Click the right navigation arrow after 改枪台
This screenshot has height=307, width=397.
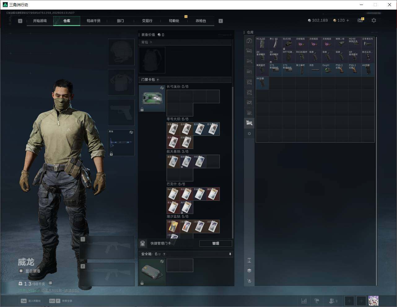coord(221,21)
